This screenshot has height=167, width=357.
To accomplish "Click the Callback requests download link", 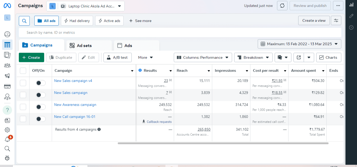I will (157, 122).
